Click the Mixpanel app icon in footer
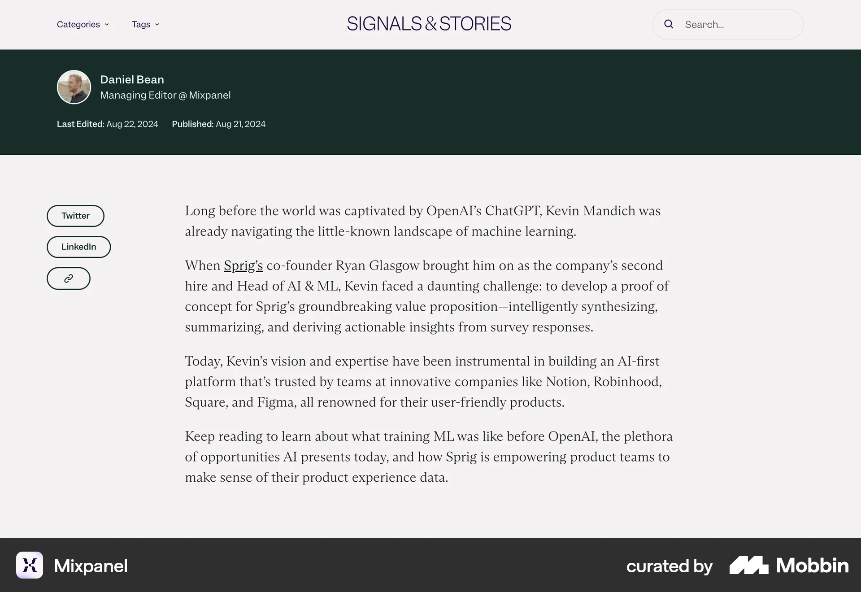861x592 pixels. pyautogui.click(x=30, y=565)
